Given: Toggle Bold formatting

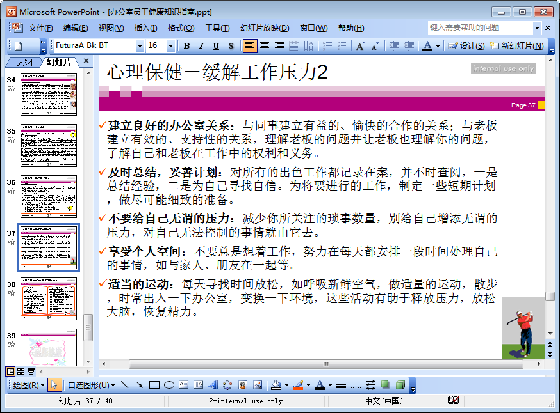Looking at the screenshot, I should [x=186, y=45].
